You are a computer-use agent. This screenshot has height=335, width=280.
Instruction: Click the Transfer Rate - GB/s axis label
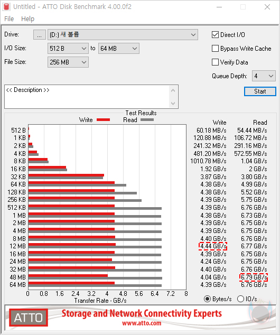point(100,301)
